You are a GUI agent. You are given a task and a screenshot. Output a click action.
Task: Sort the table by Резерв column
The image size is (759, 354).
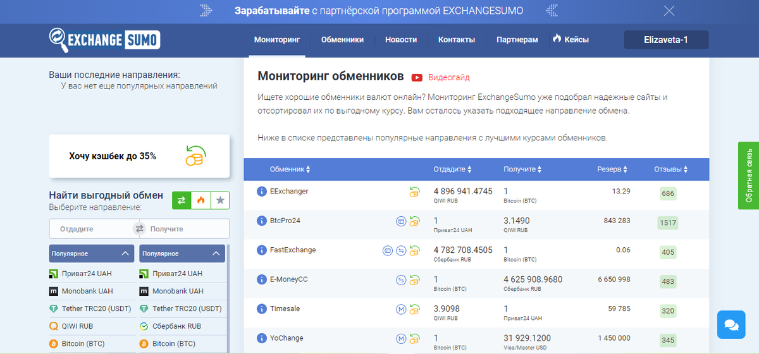point(612,169)
